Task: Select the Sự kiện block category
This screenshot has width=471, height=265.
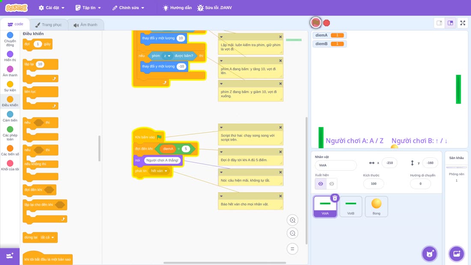Action: [x=10, y=86]
